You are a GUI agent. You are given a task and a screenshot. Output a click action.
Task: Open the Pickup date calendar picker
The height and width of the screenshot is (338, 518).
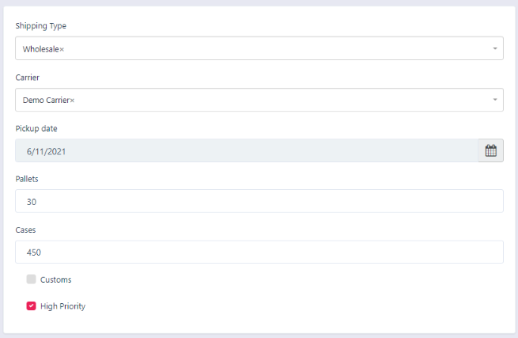pyautogui.click(x=490, y=151)
